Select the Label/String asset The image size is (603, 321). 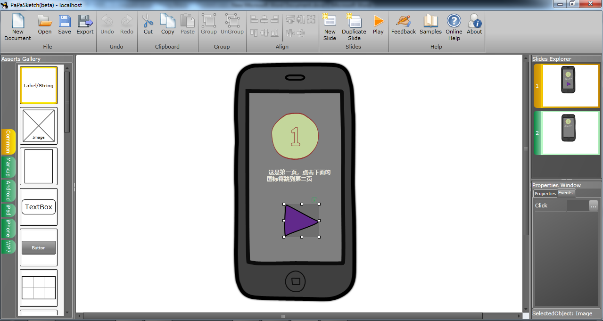click(39, 85)
